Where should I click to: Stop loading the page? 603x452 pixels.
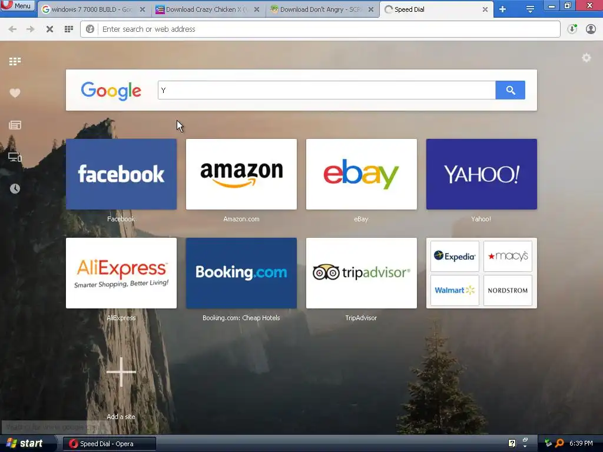point(49,29)
